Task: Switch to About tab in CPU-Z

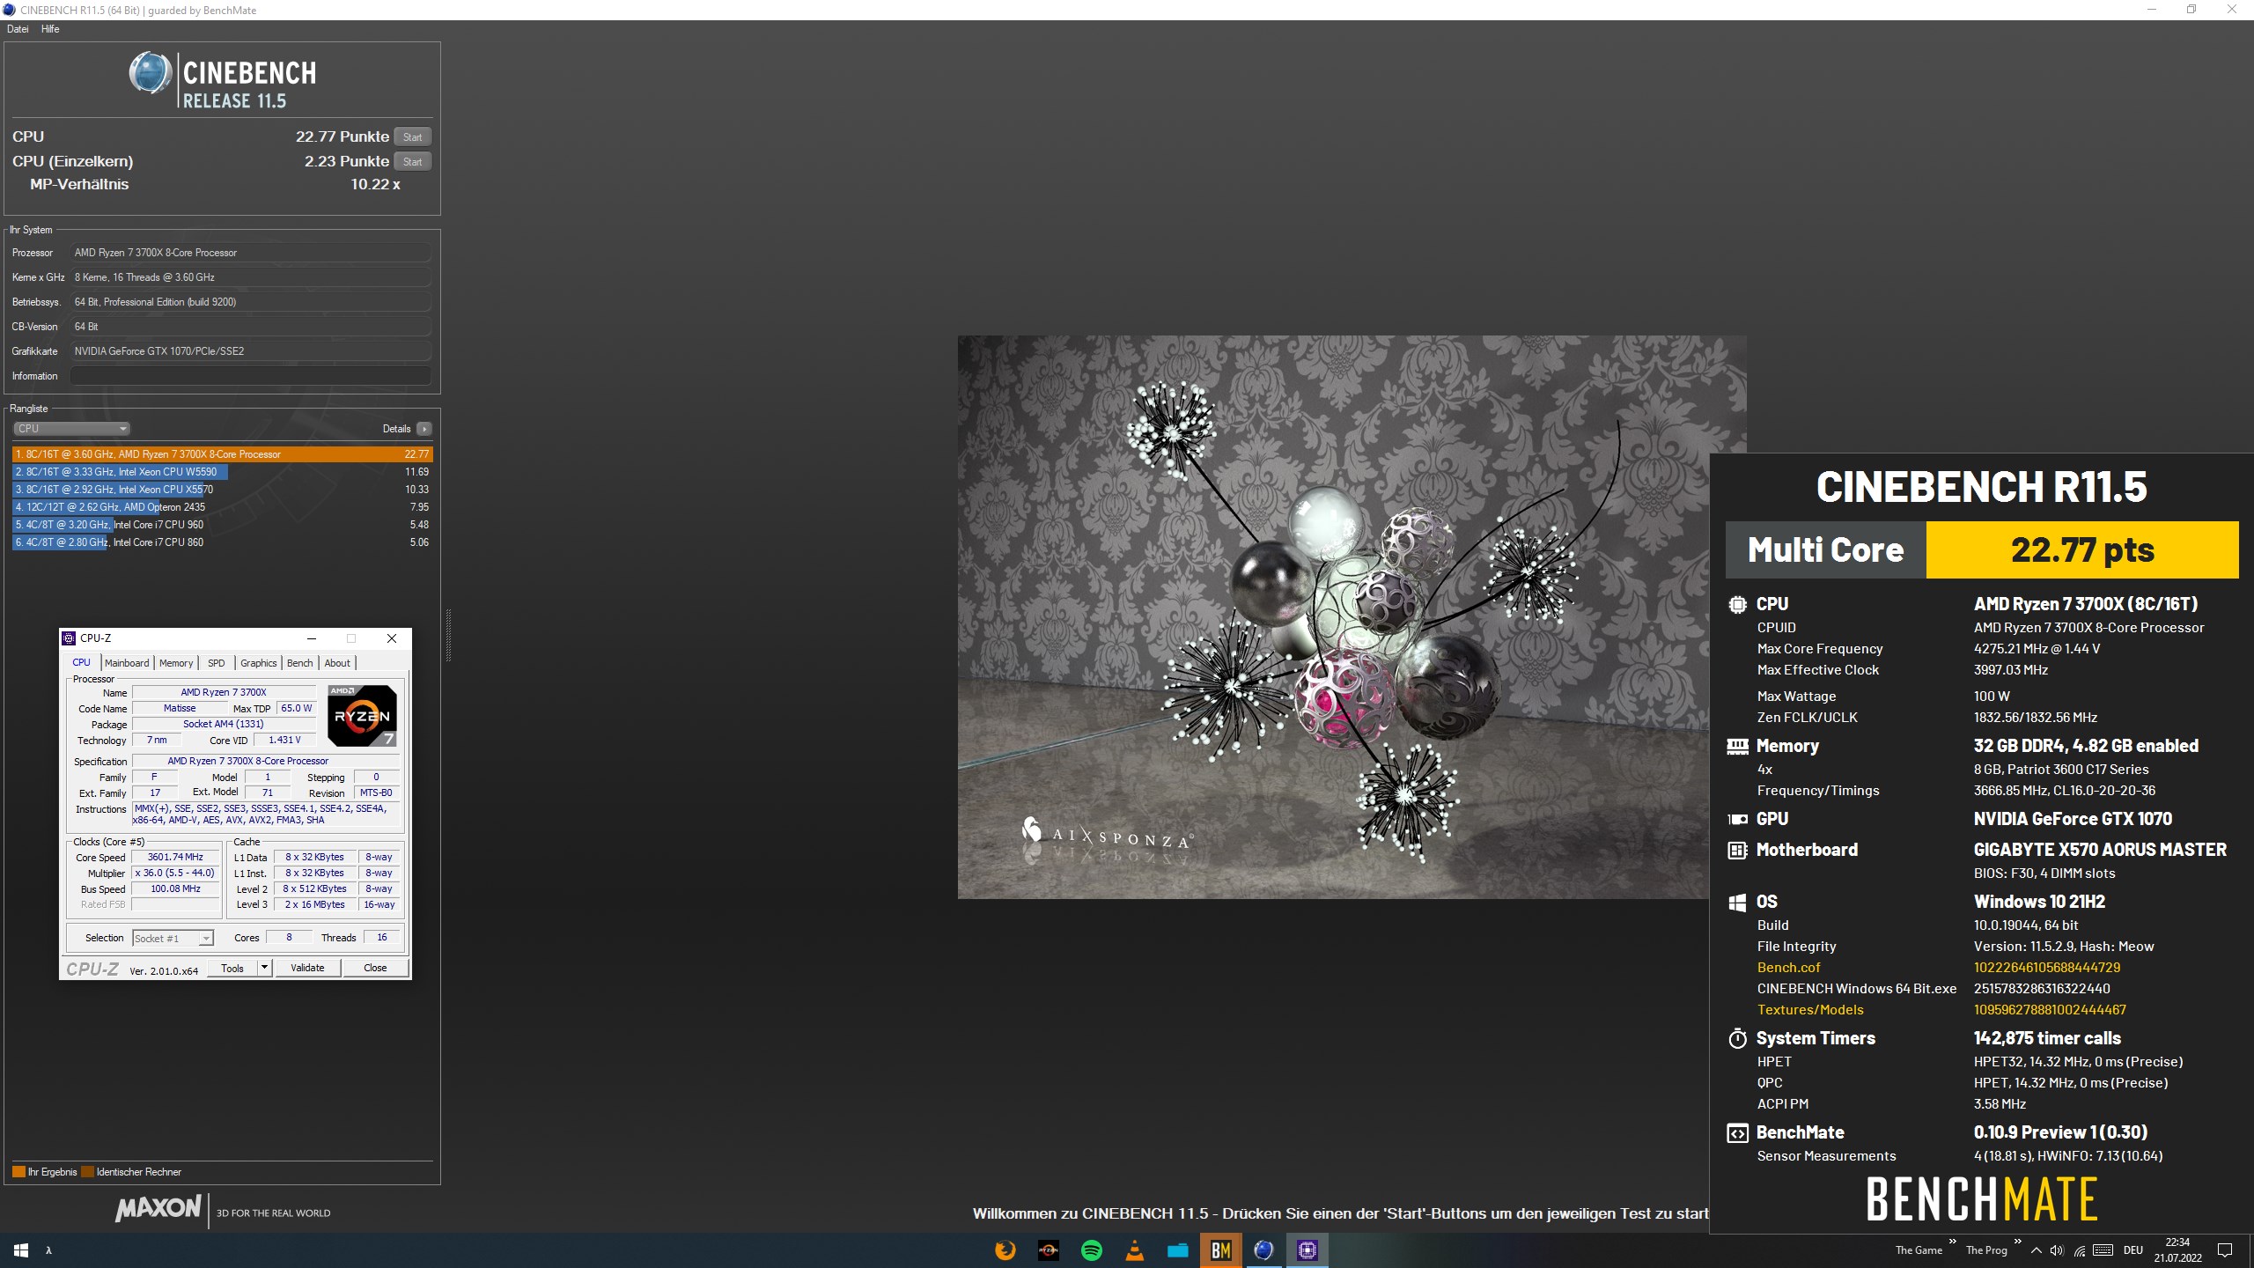Action: (x=337, y=663)
